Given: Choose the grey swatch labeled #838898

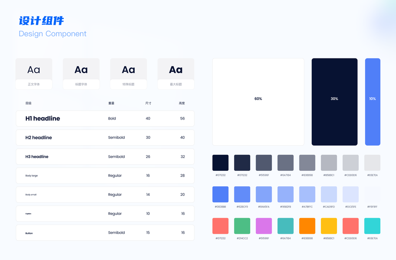Looking at the screenshot, I should tap(307, 163).
